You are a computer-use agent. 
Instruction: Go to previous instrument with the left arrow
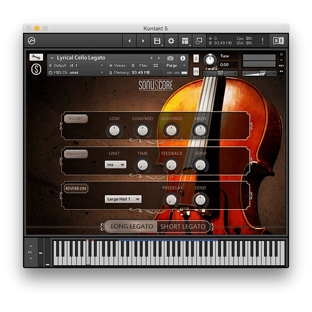(129, 41)
